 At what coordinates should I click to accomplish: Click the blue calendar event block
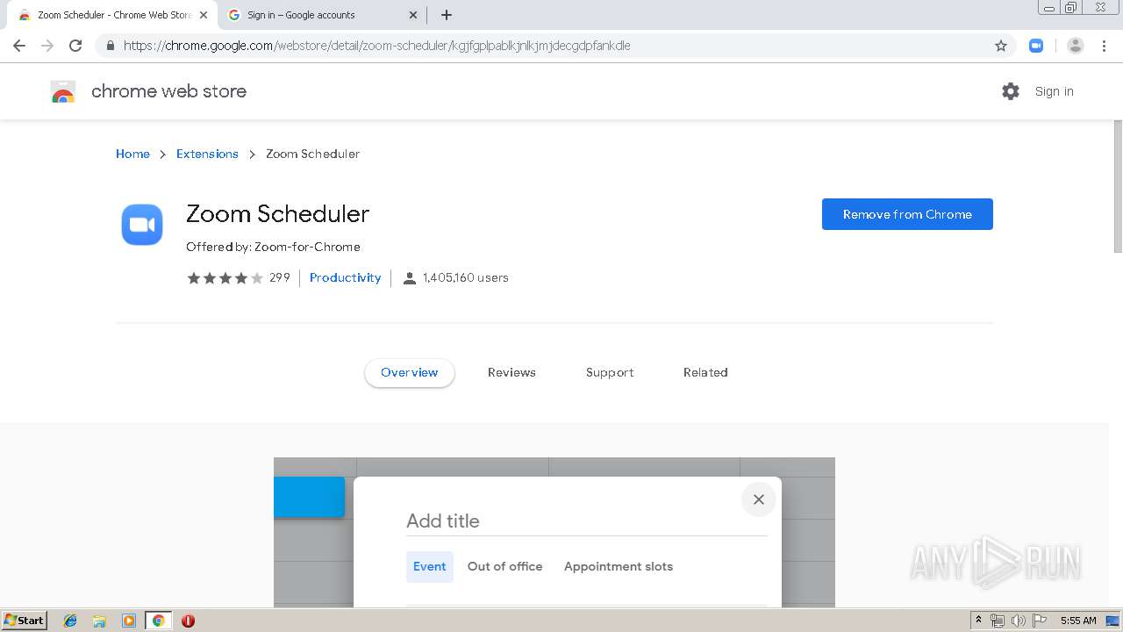tap(309, 497)
